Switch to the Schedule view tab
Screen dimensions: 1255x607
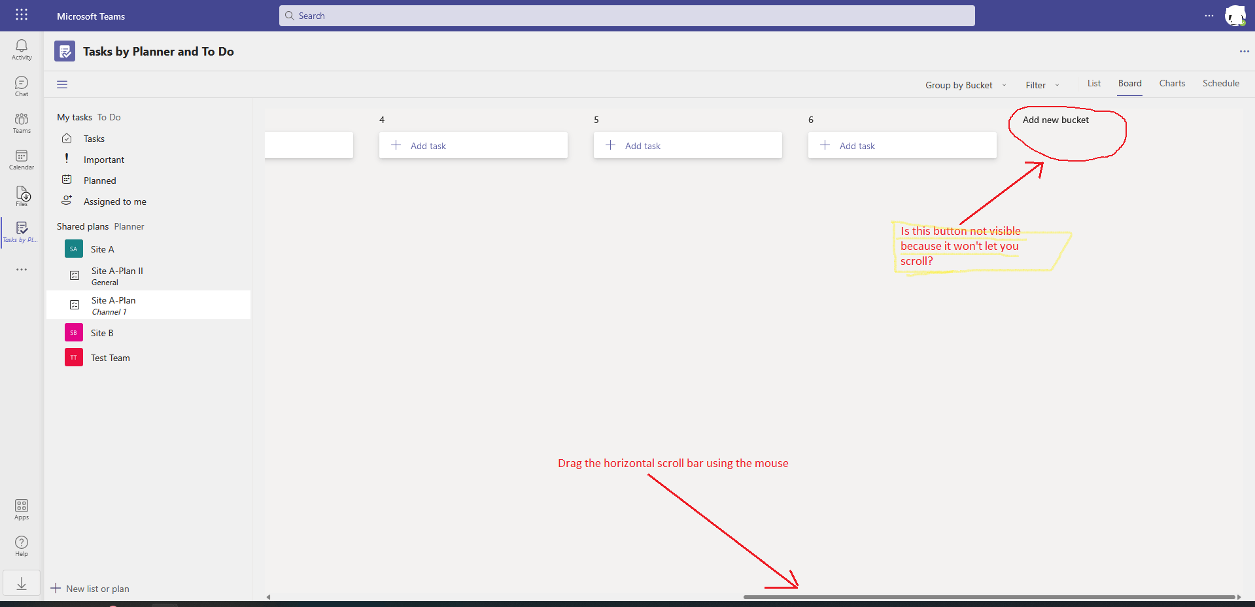pyautogui.click(x=1221, y=84)
